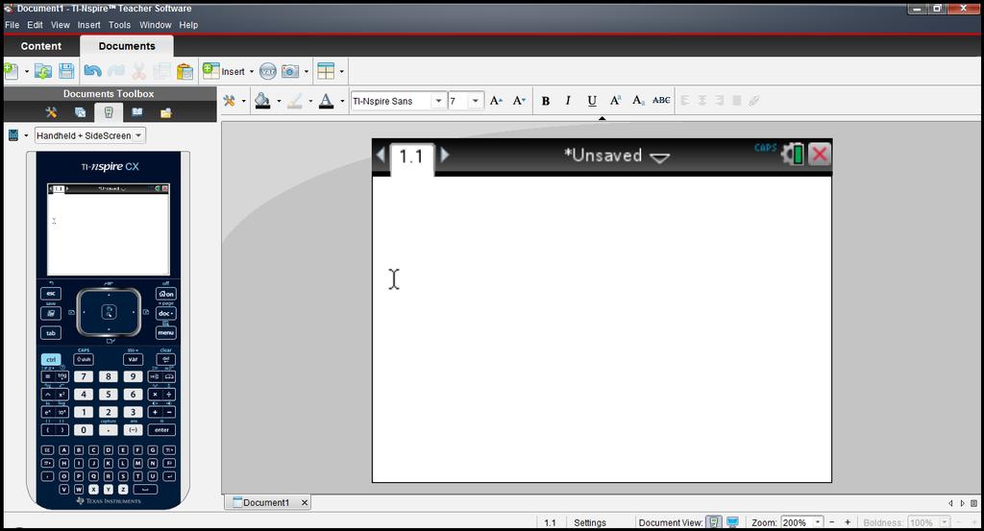Click the Page Layout grid icon
The image size is (984, 531).
pyautogui.click(x=326, y=71)
